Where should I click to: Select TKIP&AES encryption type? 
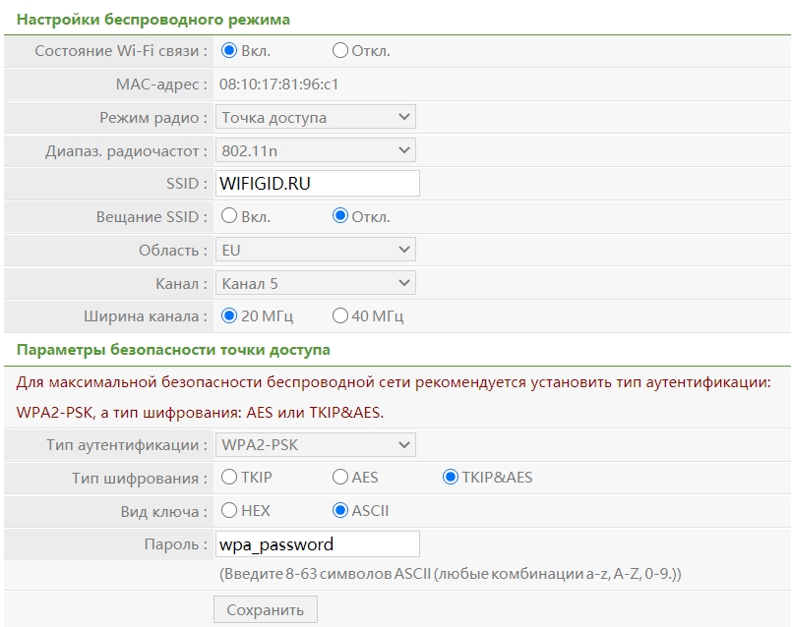coord(451,478)
